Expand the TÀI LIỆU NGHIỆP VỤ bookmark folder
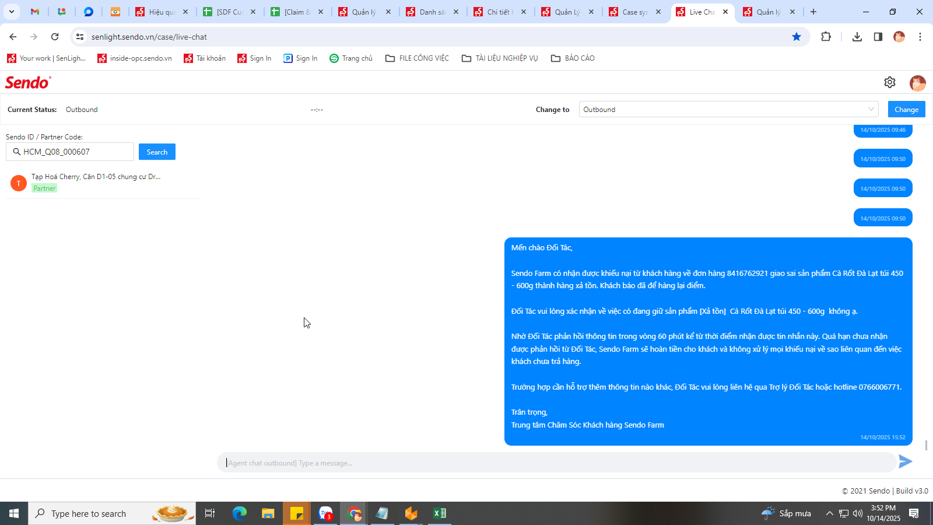This screenshot has width=933, height=525. pyautogui.click(x=500, y=58)
